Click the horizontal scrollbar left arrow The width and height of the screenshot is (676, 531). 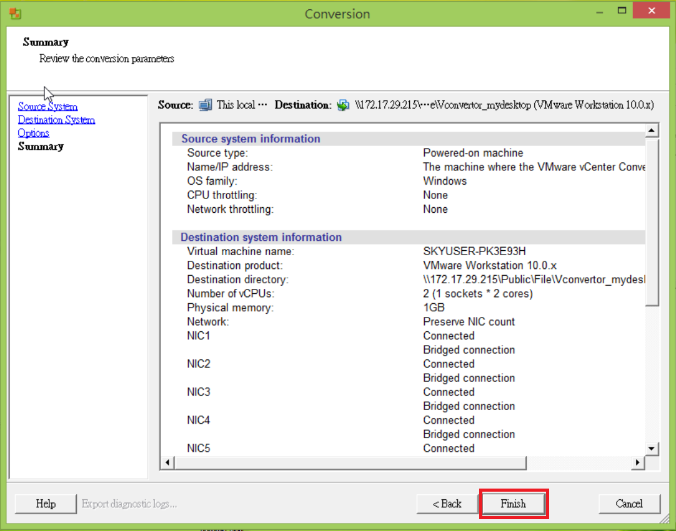click(x=167, y=462)
